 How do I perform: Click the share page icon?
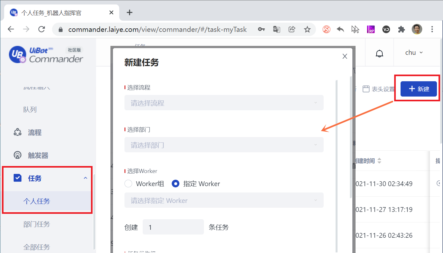click(x=292, y=29)
